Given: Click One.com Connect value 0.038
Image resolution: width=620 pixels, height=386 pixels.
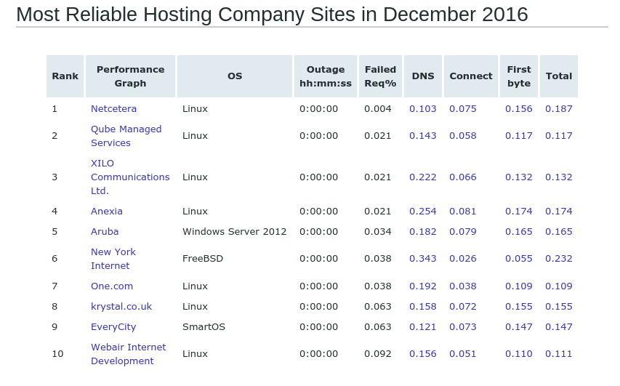Looking at the screenshot, I should (462, 286).
